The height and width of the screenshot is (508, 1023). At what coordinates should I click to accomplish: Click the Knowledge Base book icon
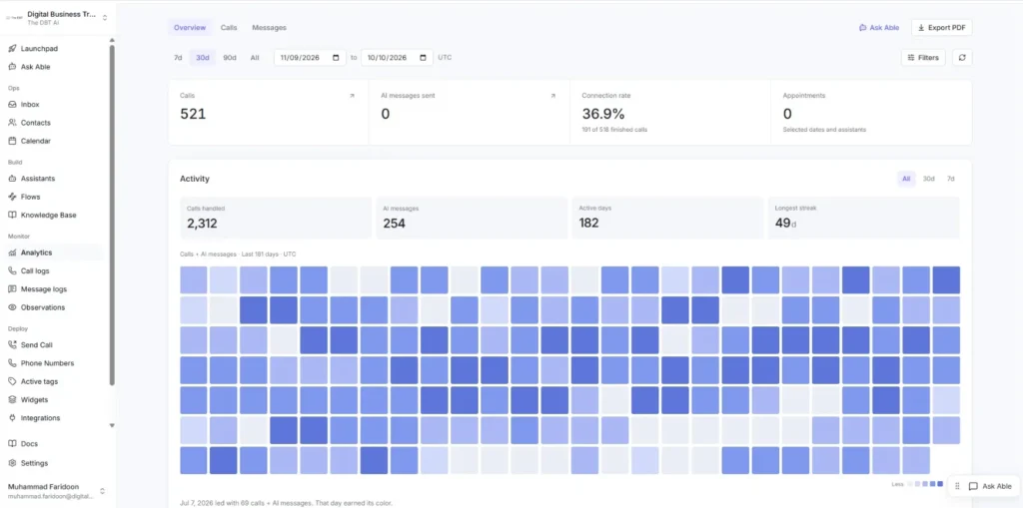(x=12, y=216)
